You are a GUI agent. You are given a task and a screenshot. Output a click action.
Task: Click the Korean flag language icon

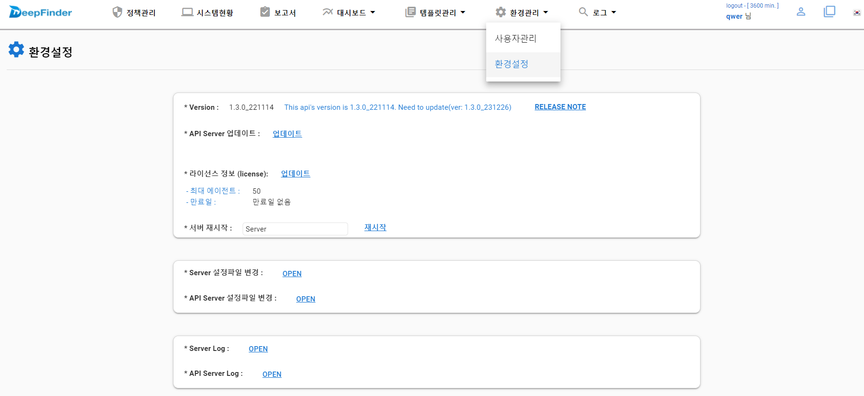[x=857, y=12]
